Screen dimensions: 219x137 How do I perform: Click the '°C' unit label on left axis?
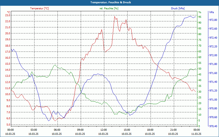click(8, 12)
